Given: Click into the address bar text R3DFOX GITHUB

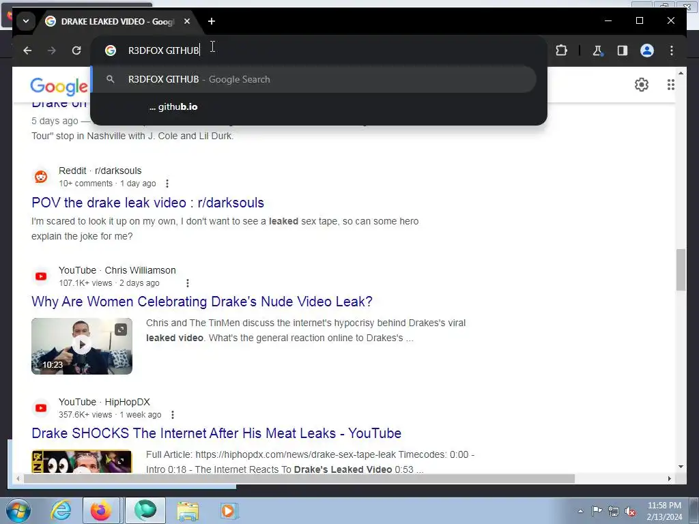Looking at the screenshot, I should pyautogui.click(x=164, y=50).
